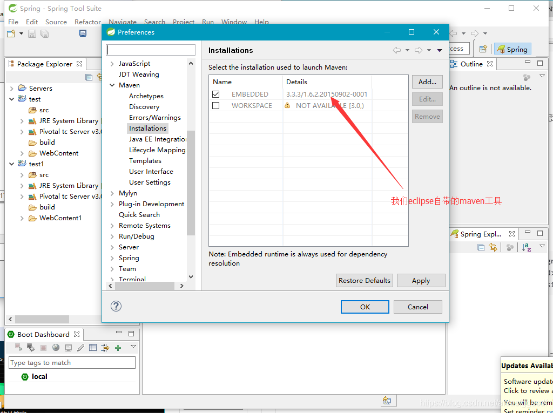Click the stop icon in Boot Dashboard

coord(43,348)
